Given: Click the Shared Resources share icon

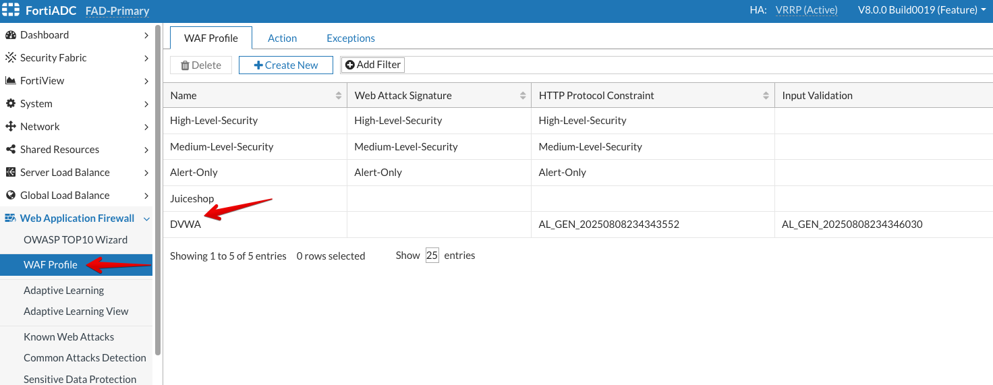Looking at the screenshot, I should [x=10, y=150].
